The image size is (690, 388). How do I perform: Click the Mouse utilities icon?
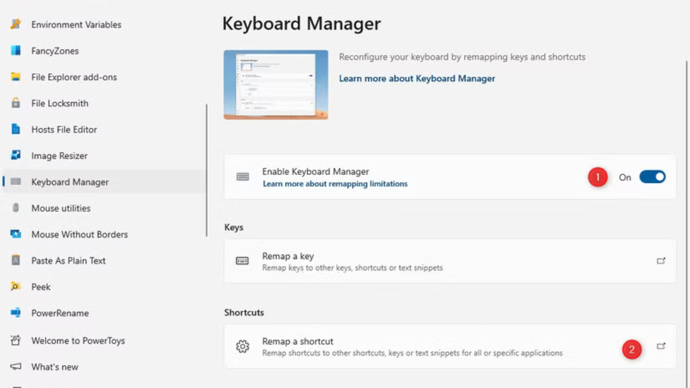[16, 208]
